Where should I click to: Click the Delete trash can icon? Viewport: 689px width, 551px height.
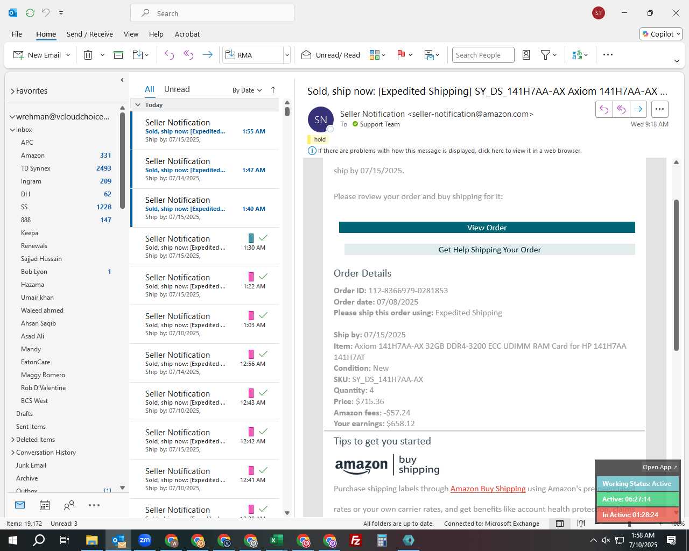pyautogui.click(x=88, y=55)
